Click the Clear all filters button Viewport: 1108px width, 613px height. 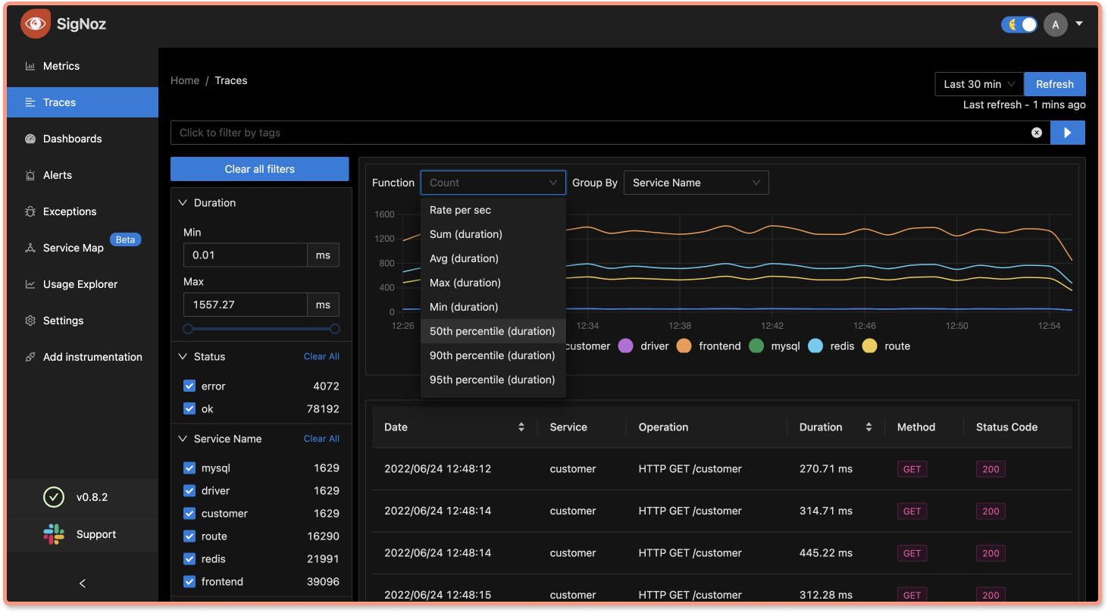click(x=259, y=169)
